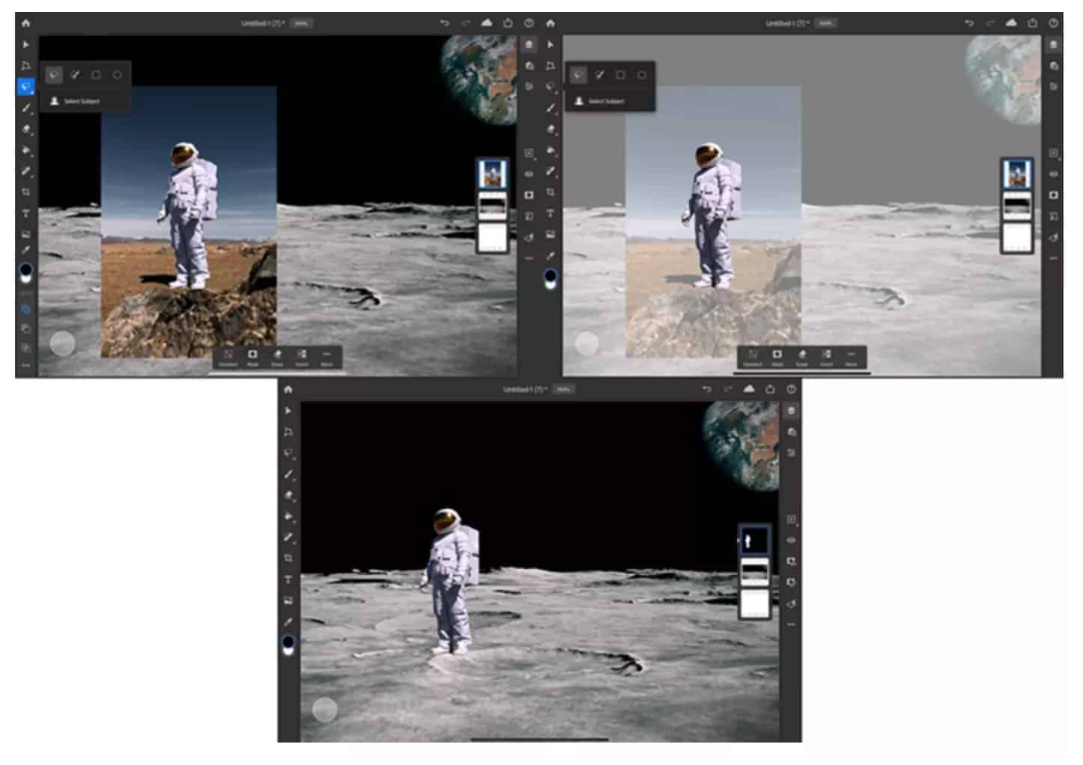Choose rectangular marquee in top-left flyout
1083x765 pixels.
click(96, 75)
